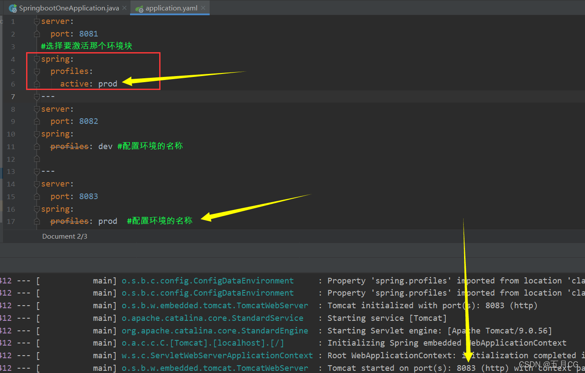Click 'org.apache.catalina.core.StandardEngine' logger name
585x373 pixels.
point(215,331)
